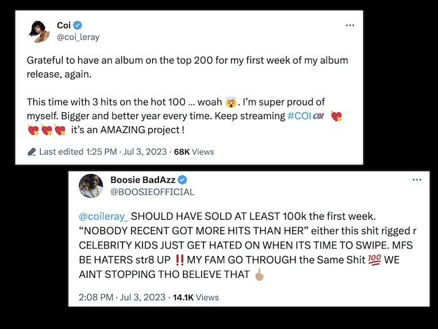This screenshot has height=329, width=438.
Task: Click the @coileray_ mention link
Action: pyautogui.click(x=103, y=217)
